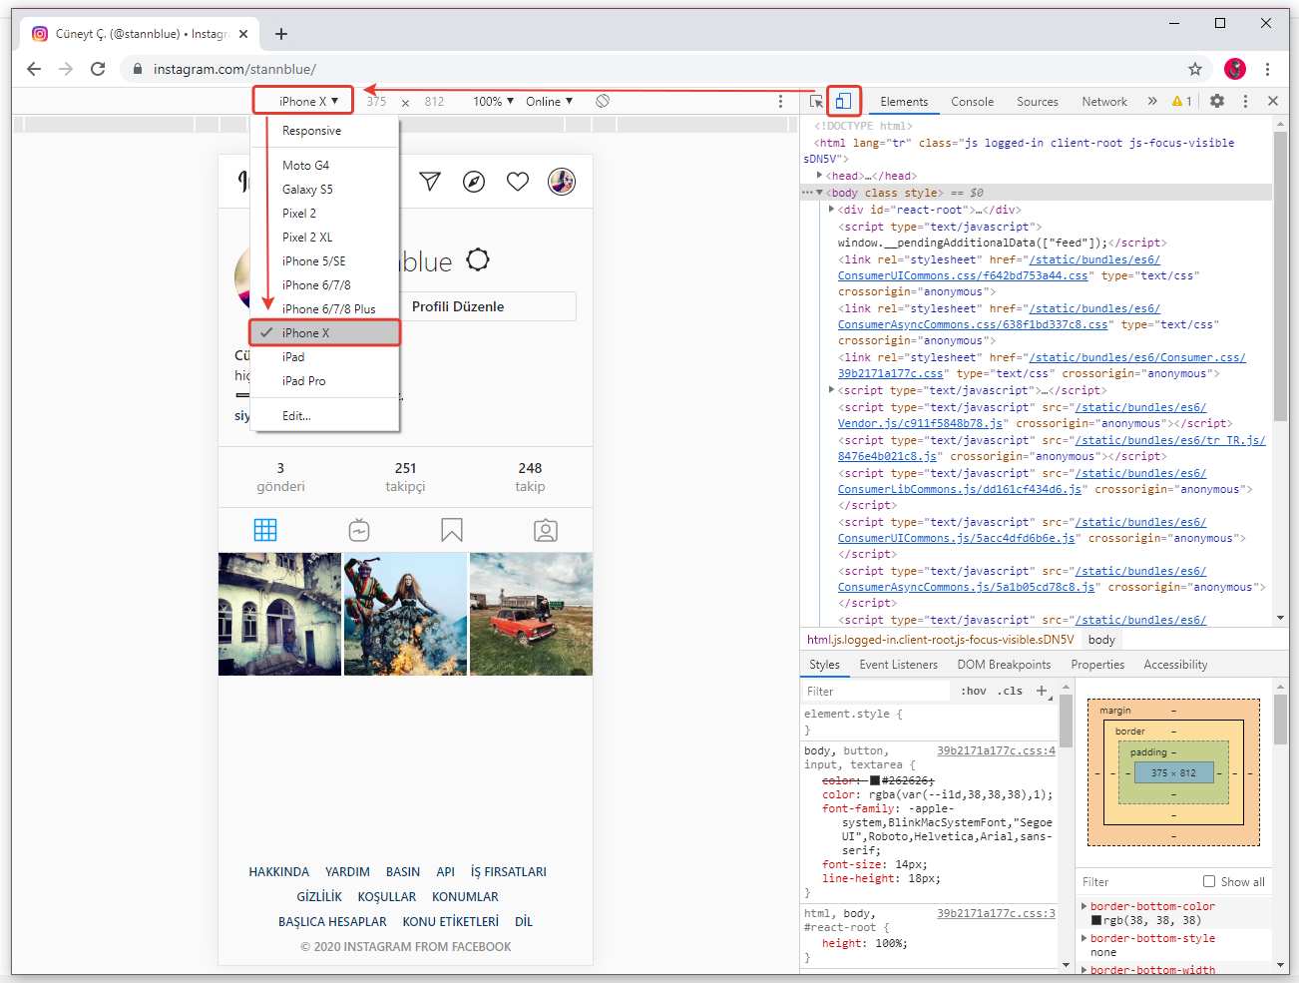Viewport: 1299px width, 983px height.
Task: Click the rotate screen icon in device toolbar
Action: tap(603, 101)
